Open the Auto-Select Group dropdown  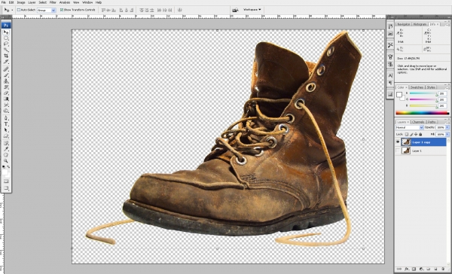(x=53, y=10)
